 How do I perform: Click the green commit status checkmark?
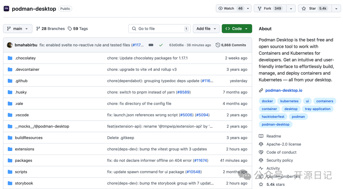tap(161, 45)
